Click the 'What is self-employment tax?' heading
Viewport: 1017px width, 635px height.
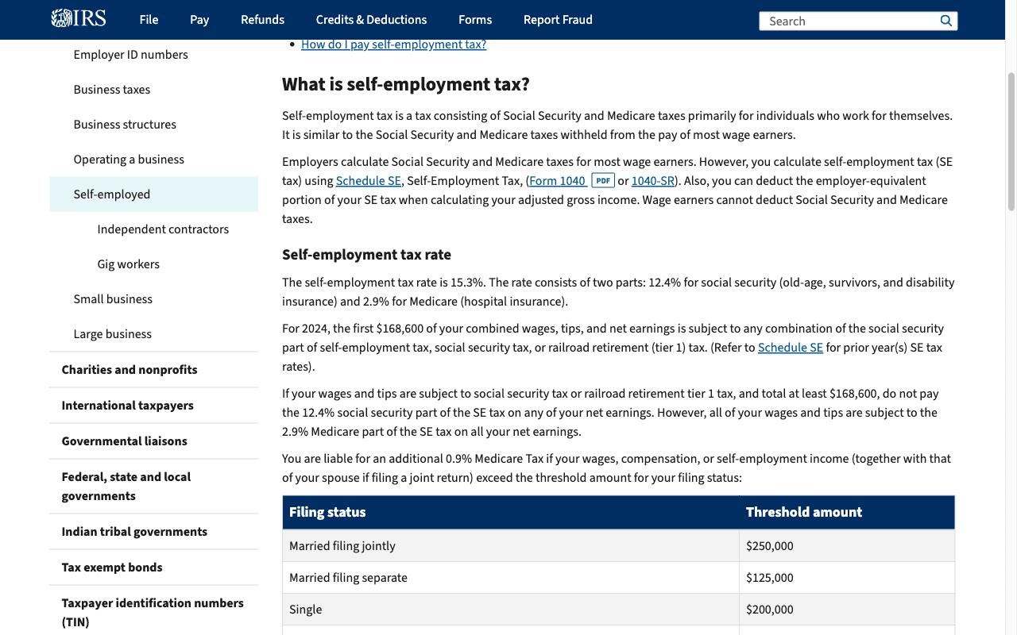[405, 84]
